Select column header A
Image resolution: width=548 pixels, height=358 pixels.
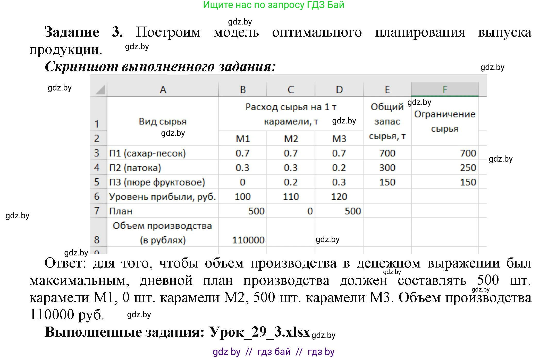164,89
